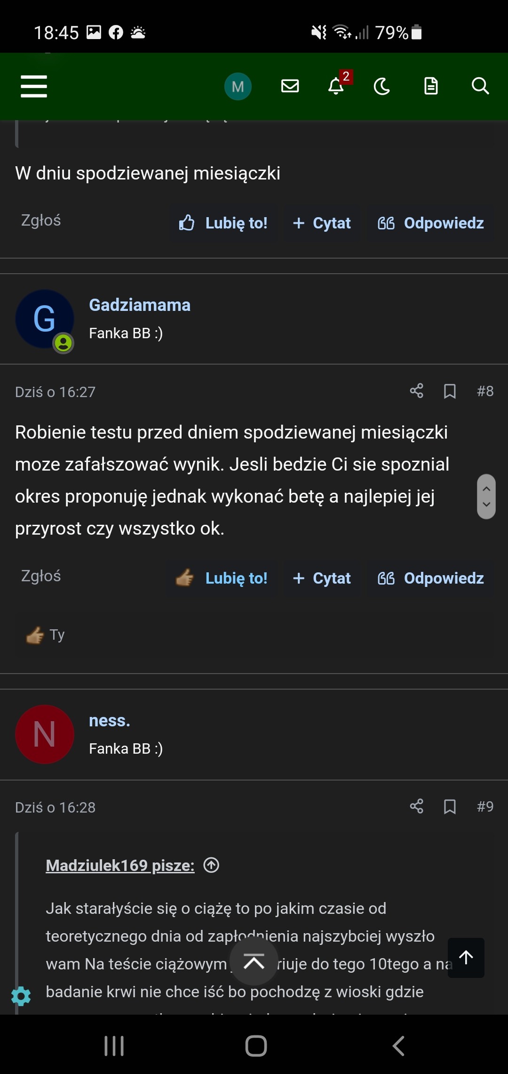508x1074 pixels.
Task: Share post #9
Action: click(416, 806)
